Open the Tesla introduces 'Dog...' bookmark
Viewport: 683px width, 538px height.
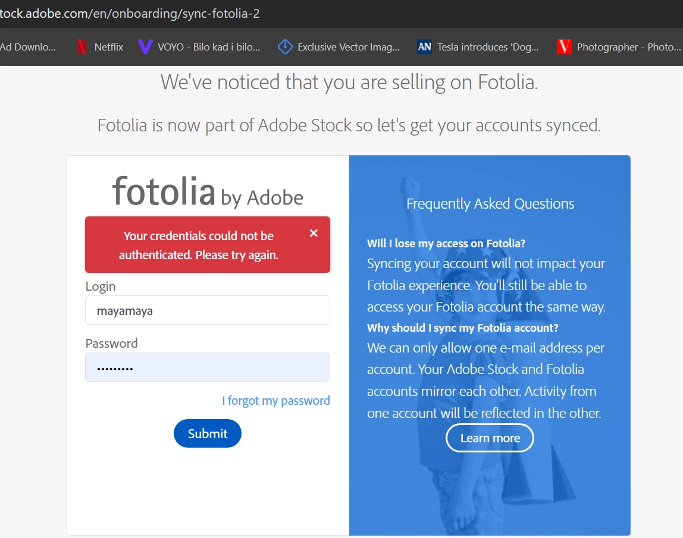pyautogui.click(x=488, y=47)
